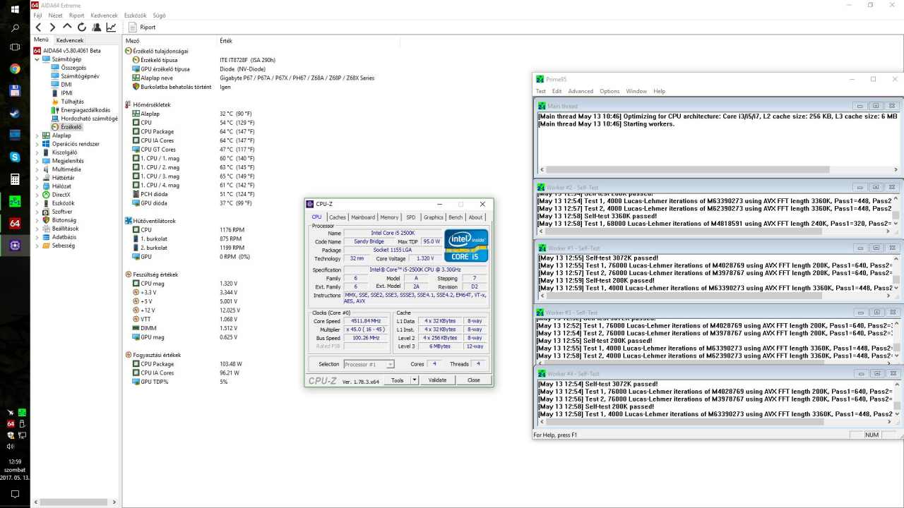The image size is (904, 508).
Task: Click the Main thread horizontal scrollbar in Prime95
Action: point(718,169)
